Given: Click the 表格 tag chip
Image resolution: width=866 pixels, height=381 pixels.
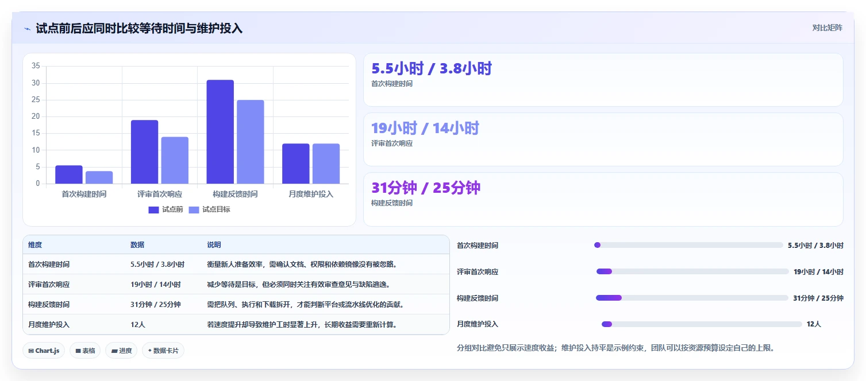Looking at the screenshot, I should pyautogui.click(x=85, y=351).
